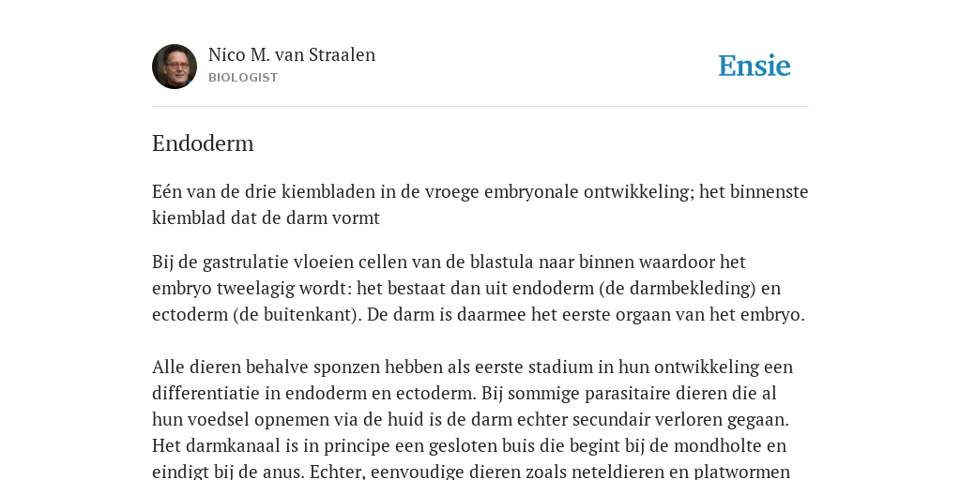Click the author name Nico M. van Straalen

(292, 55)
